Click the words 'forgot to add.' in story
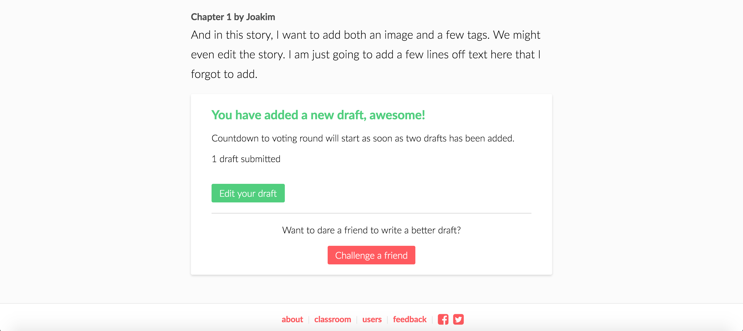Image resolution: width=743 pixels, height=331 pixels. (x=224, y=74)
